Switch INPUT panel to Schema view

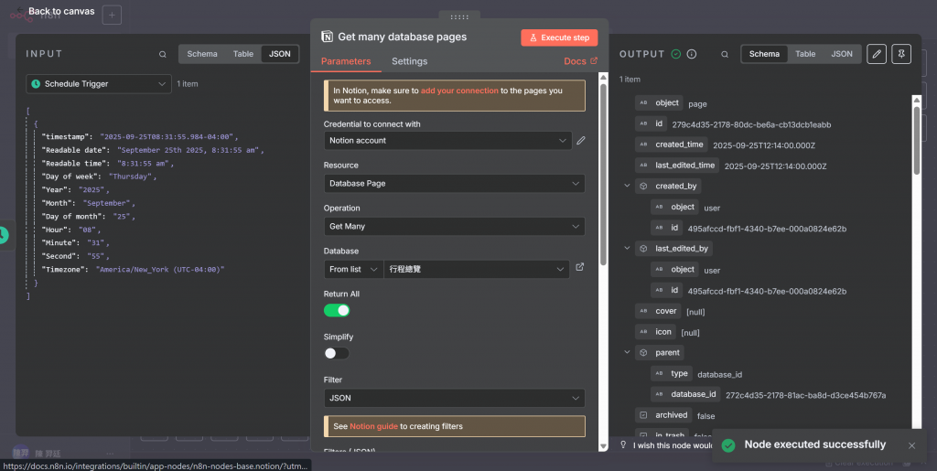(x=202, y=54)
